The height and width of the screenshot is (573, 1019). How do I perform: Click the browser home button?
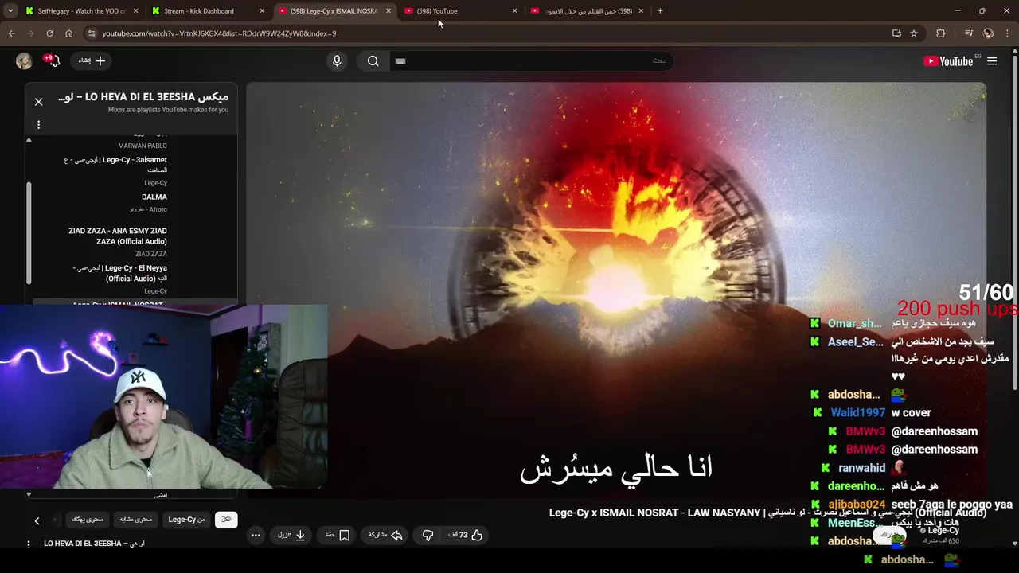68,33
